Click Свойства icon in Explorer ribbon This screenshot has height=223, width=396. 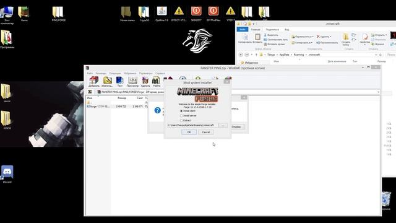tap(364, 39)
